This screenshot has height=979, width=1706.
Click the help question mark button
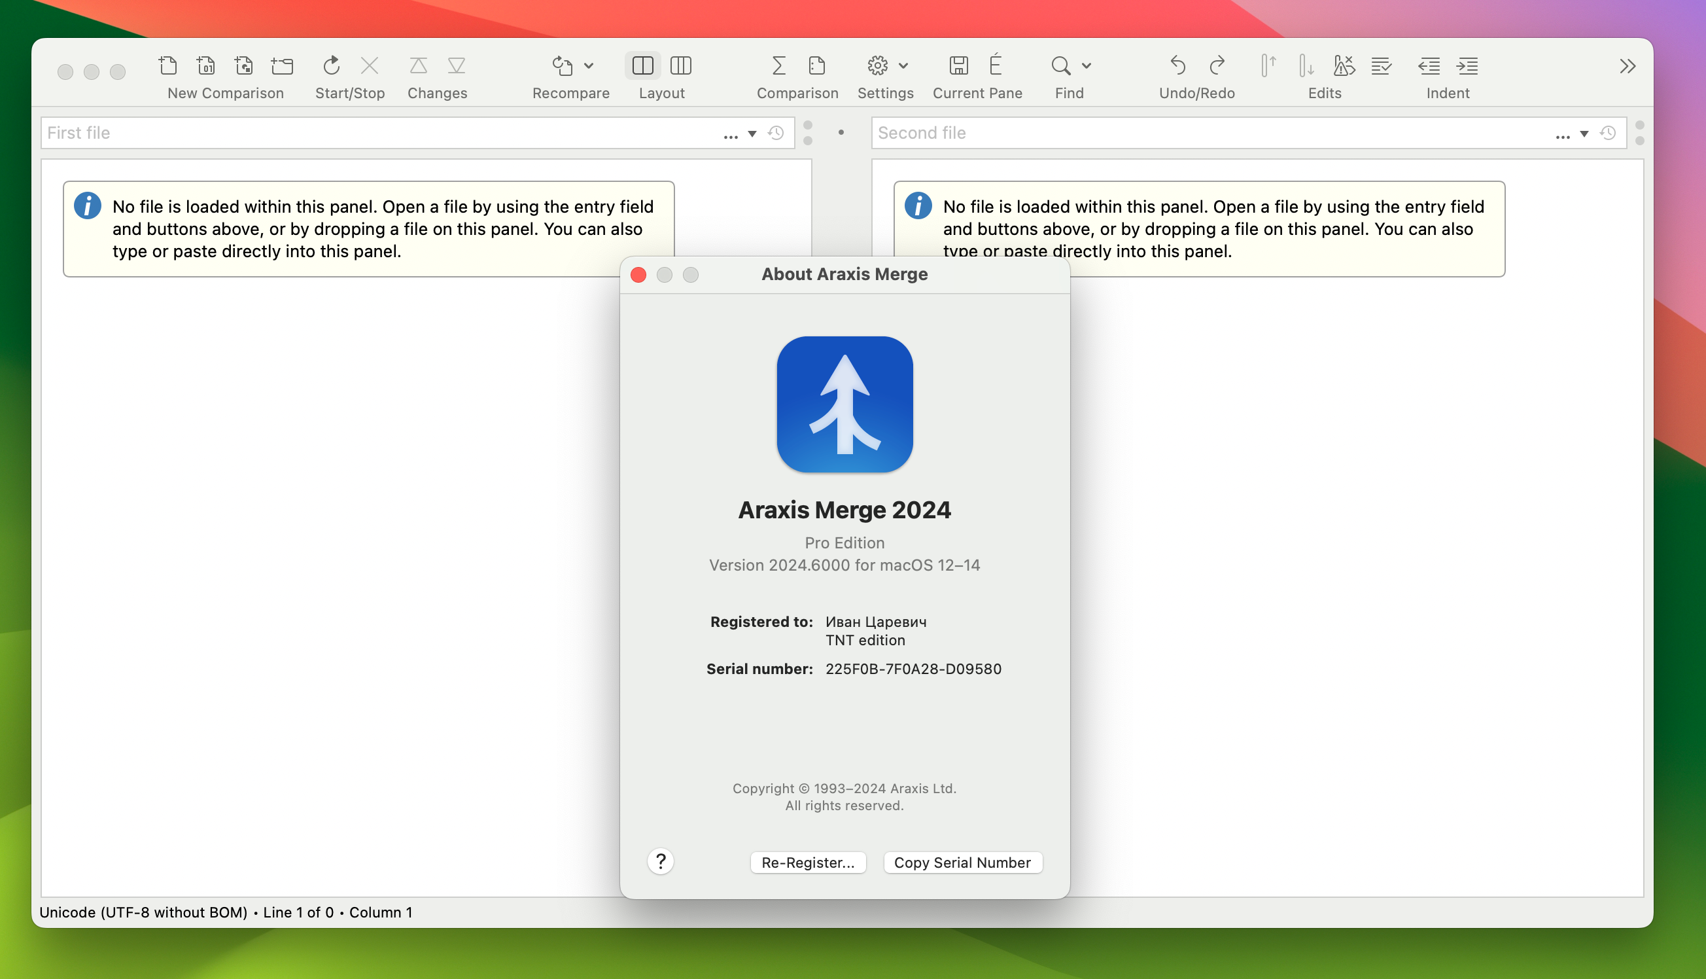[659, 861]
